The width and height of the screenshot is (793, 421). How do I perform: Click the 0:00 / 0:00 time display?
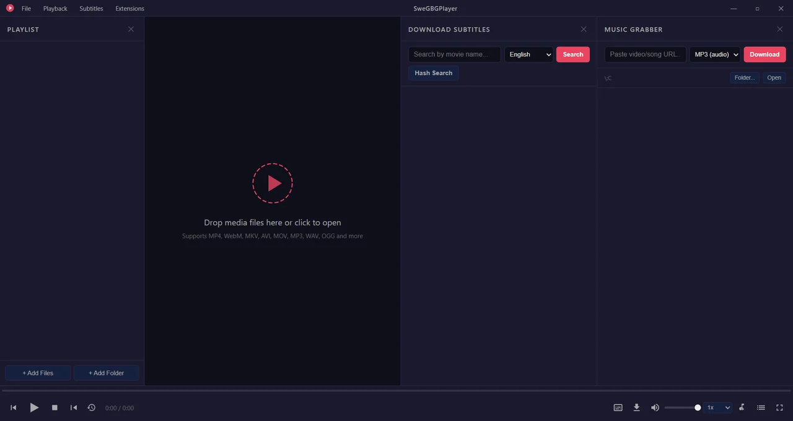point(120,408)
